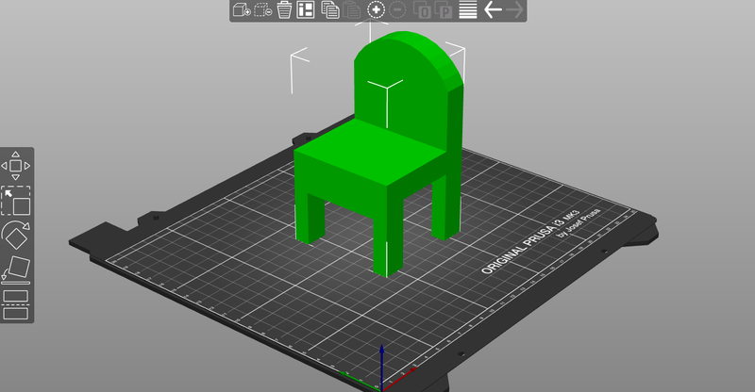Click the Delete all trash can icon
The height and width of the screenshot is (392, 755).
284,9
